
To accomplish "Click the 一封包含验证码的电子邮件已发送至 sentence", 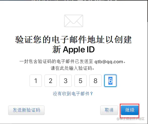I will coord(56,62).
